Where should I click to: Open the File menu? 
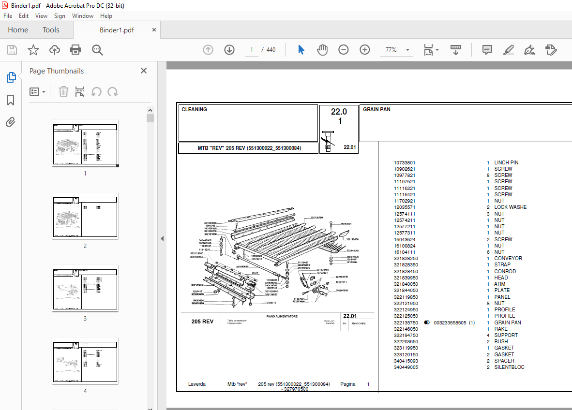(8, 16)
